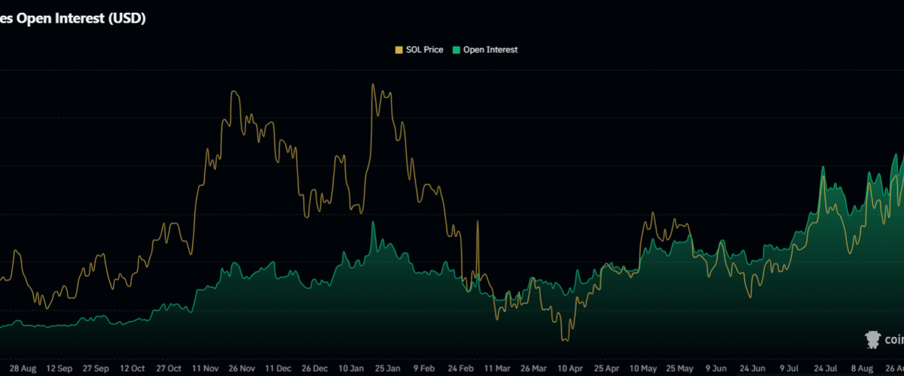The width and height of the screenshot is (904, 376).
Task: Select the 25 May date label
Action: (x=680, y=368)
